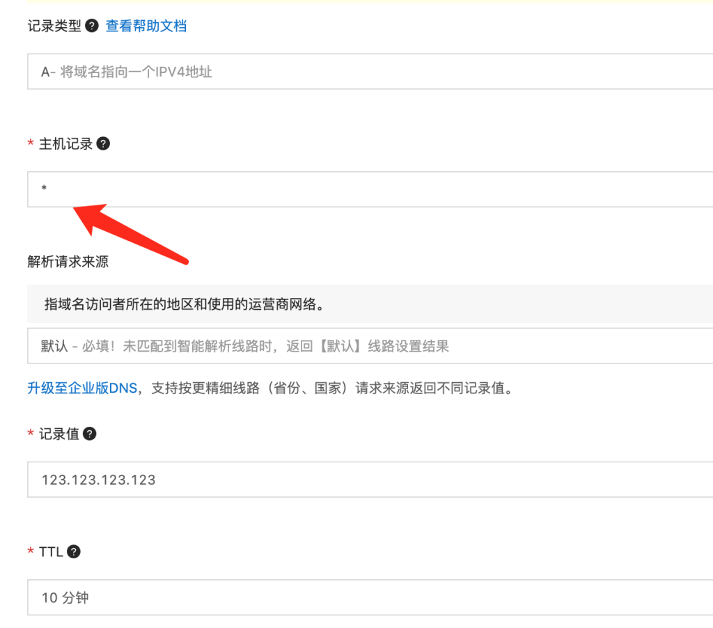Follow the 升级至企业版DNS link
This screenshot has width=713, height=628.
click(x=82, y=388)
